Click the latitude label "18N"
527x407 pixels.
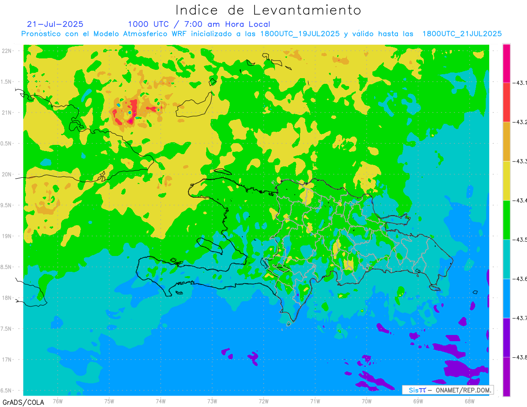(x=7, y=298)
